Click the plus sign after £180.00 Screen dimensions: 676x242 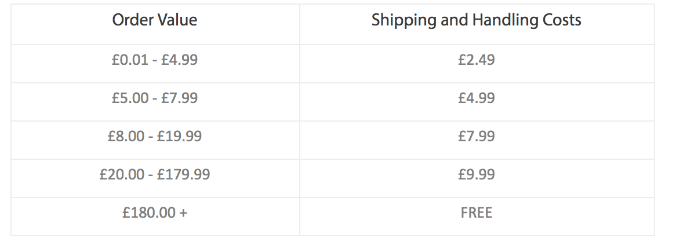(183, 213)
